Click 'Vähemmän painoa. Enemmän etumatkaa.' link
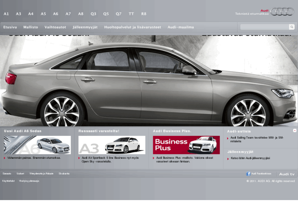 tap(34, 158)
